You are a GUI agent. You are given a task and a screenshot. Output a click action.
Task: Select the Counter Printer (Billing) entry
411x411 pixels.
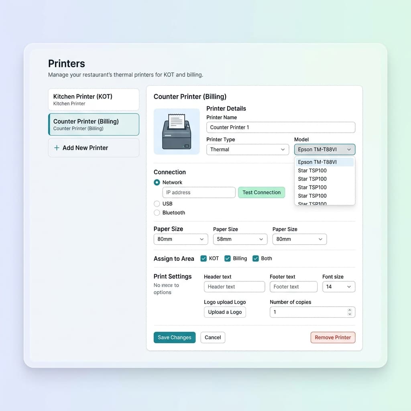pos(94,124)
